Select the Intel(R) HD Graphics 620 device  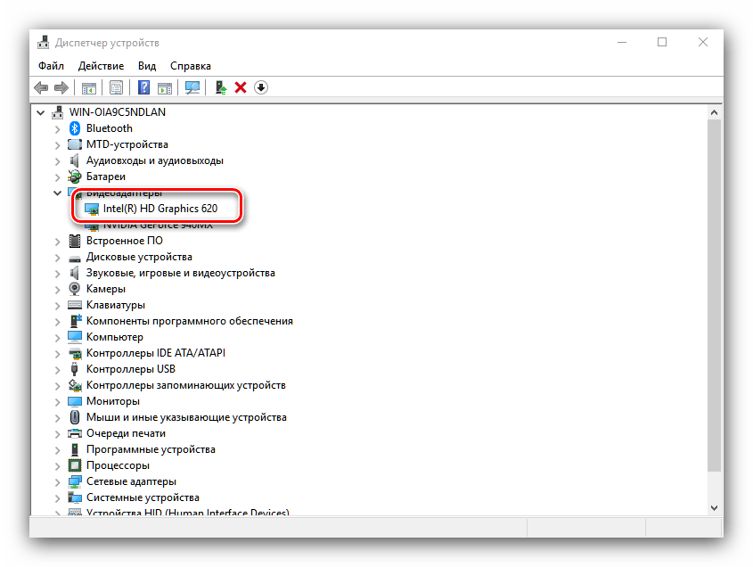click(160, 209)
